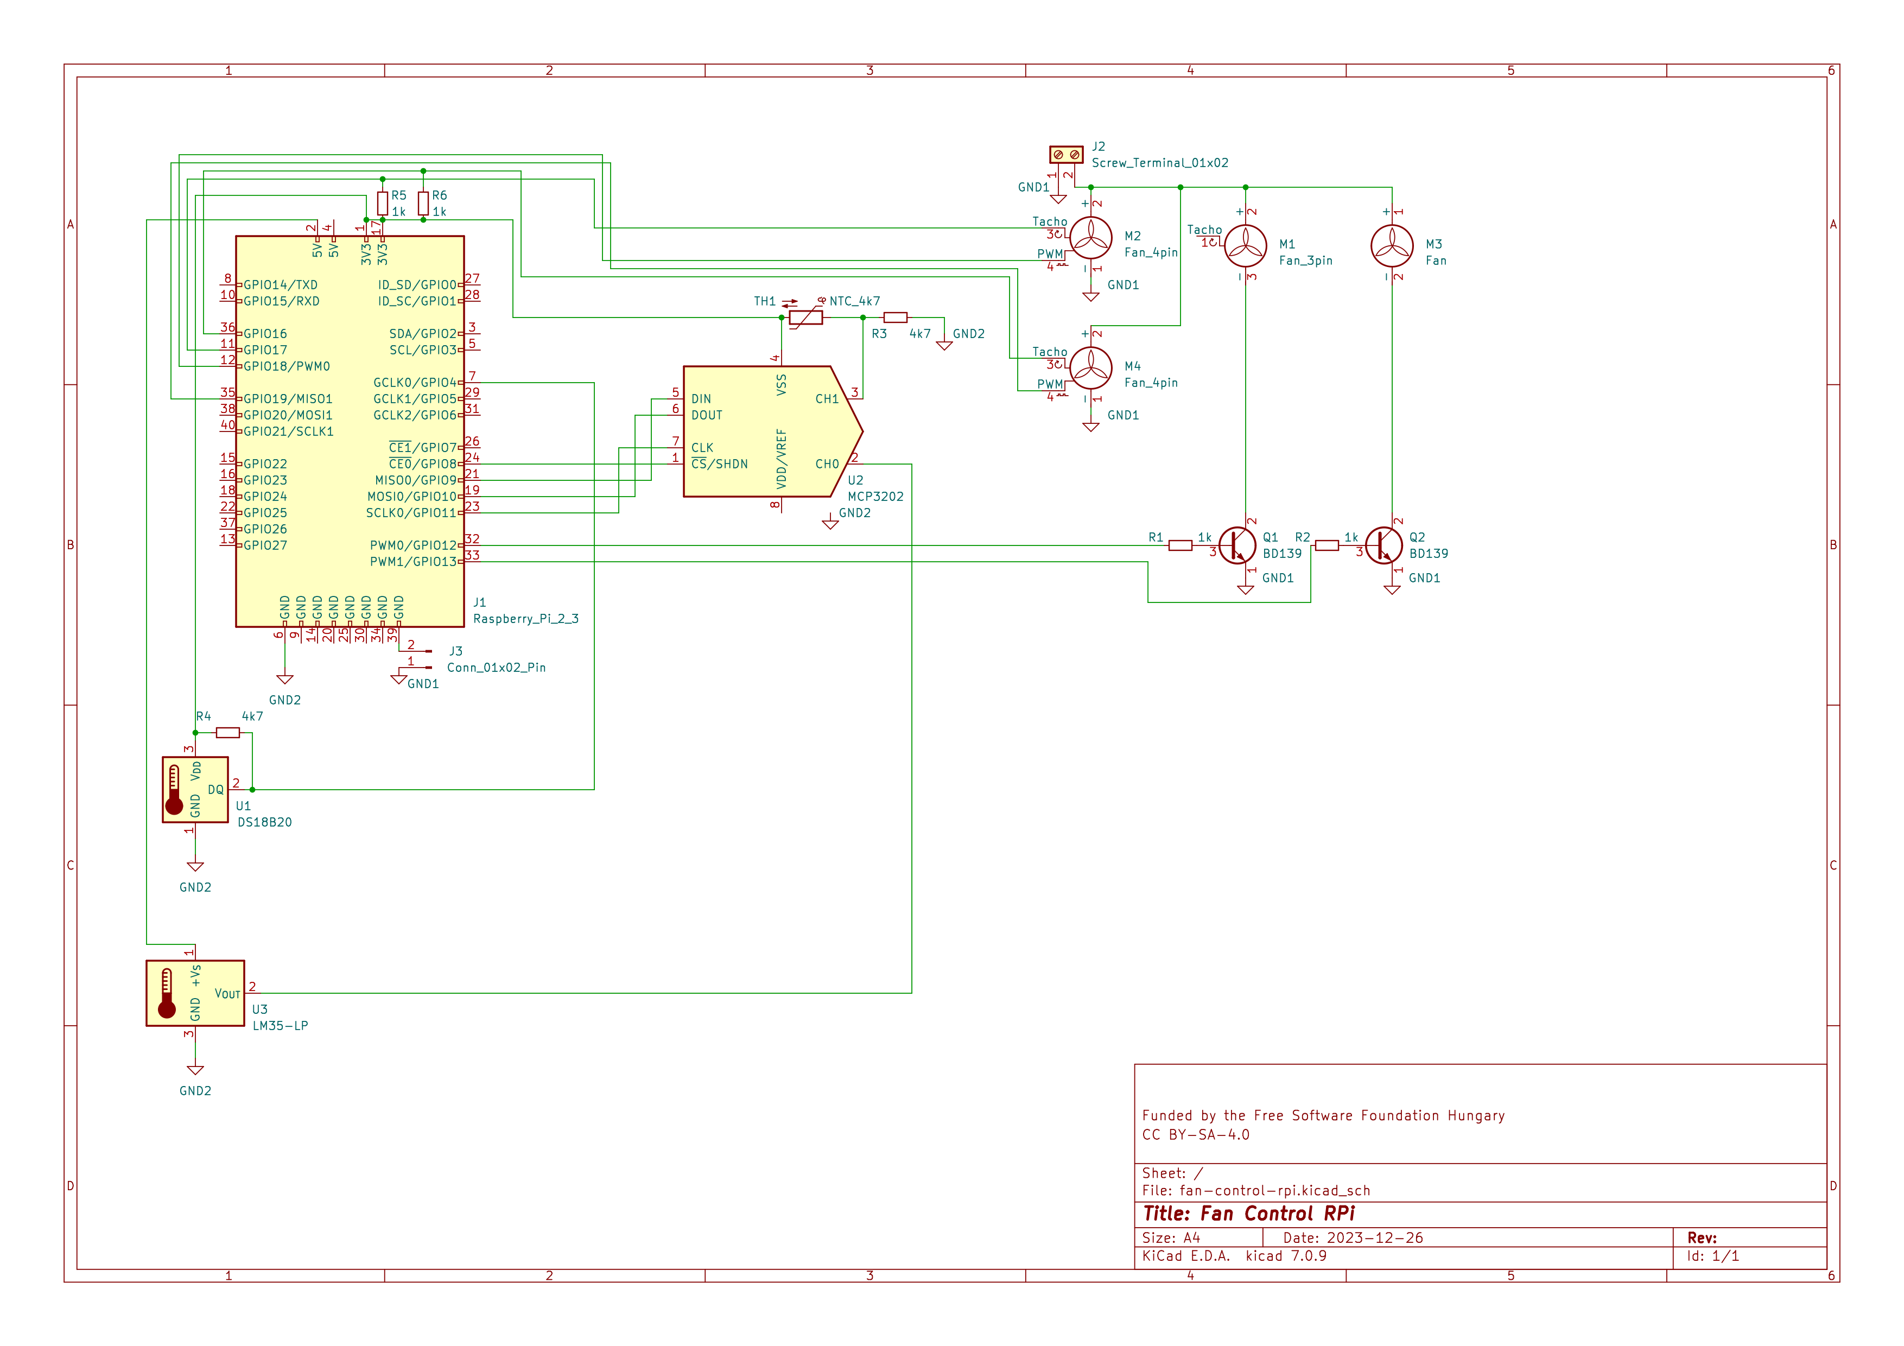Select the R4 4k7 resistor

(x=227, y=732)
